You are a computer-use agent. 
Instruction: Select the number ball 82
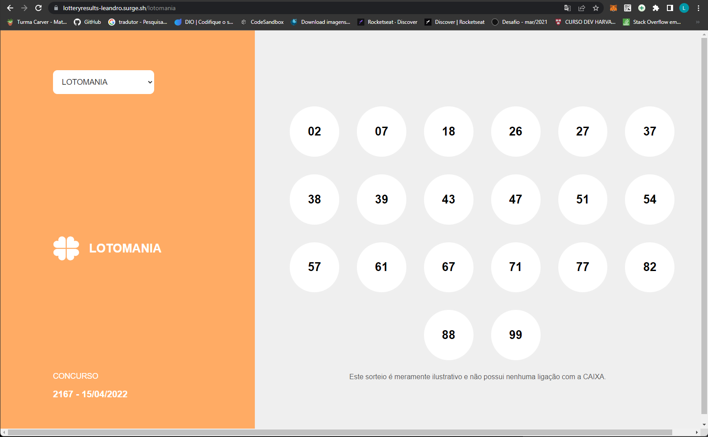tap(650, 267)
